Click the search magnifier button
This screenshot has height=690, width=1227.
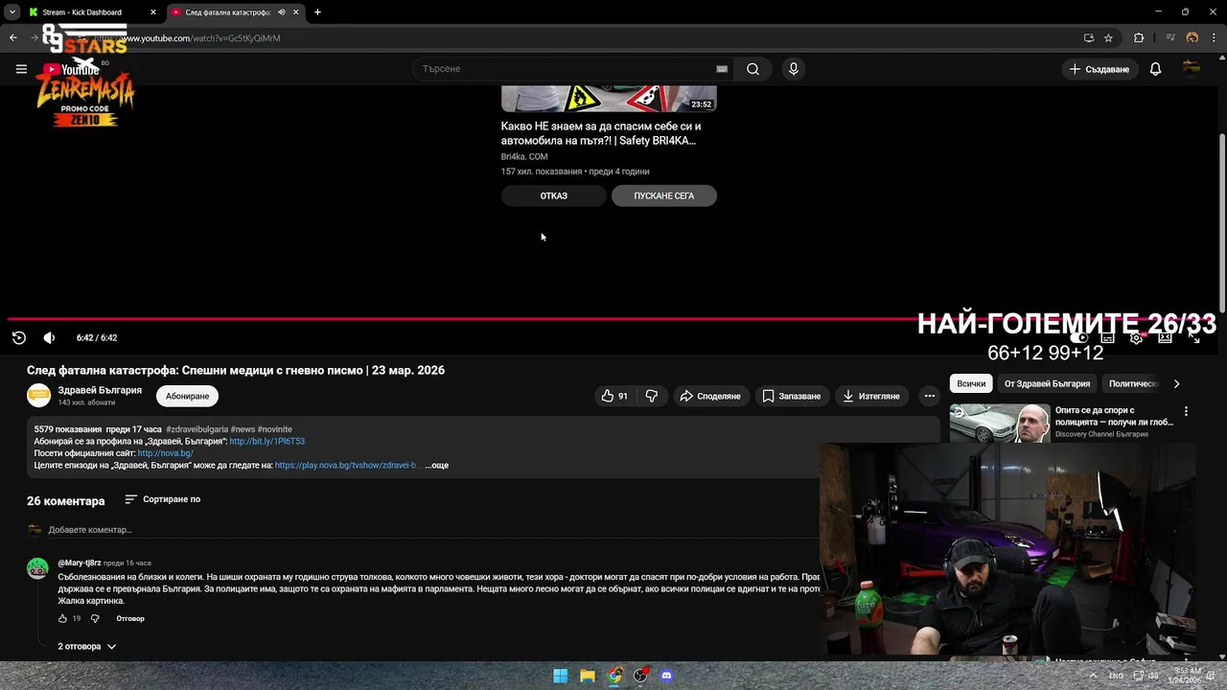[x=752, y=69]
